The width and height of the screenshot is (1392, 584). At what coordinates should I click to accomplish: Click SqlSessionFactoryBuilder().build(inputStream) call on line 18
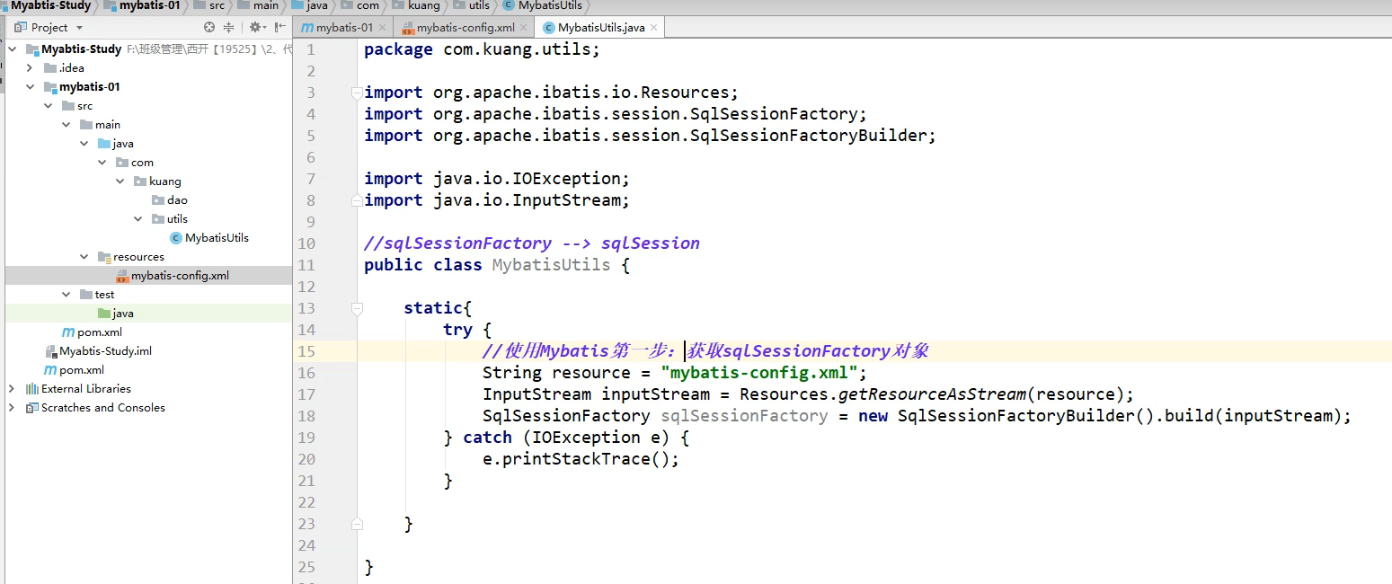click(1119, 416)
